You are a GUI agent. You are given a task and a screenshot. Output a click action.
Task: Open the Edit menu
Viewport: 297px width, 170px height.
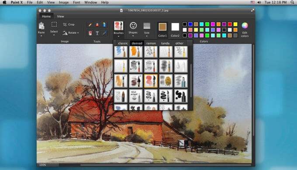tap(40, 3)
